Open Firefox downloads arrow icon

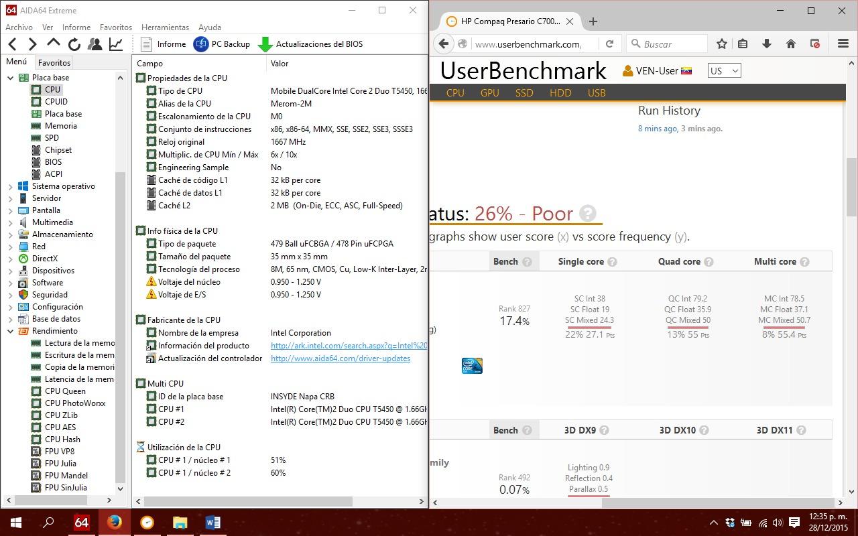pyautogui.click(x=767, y=44)
